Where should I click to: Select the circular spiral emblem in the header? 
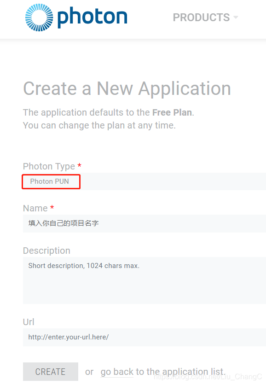39,17
